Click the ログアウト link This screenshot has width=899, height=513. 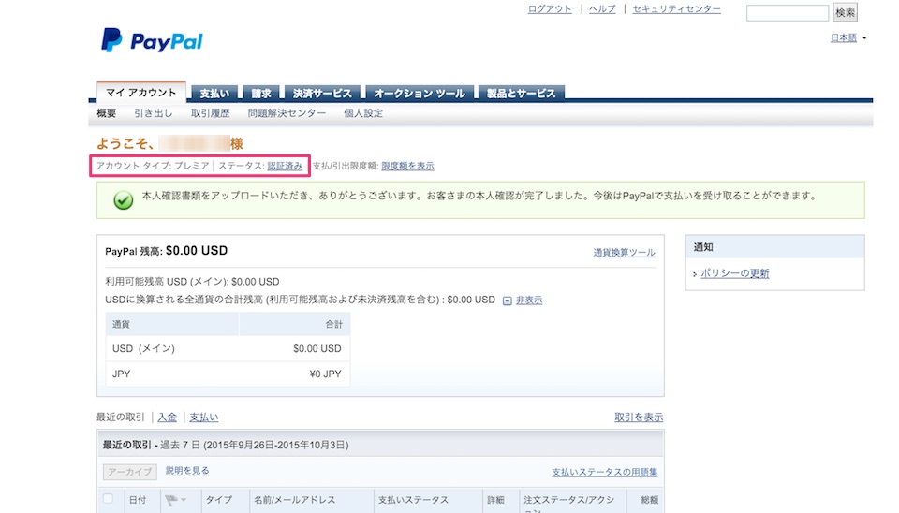[x=550, y=9]
